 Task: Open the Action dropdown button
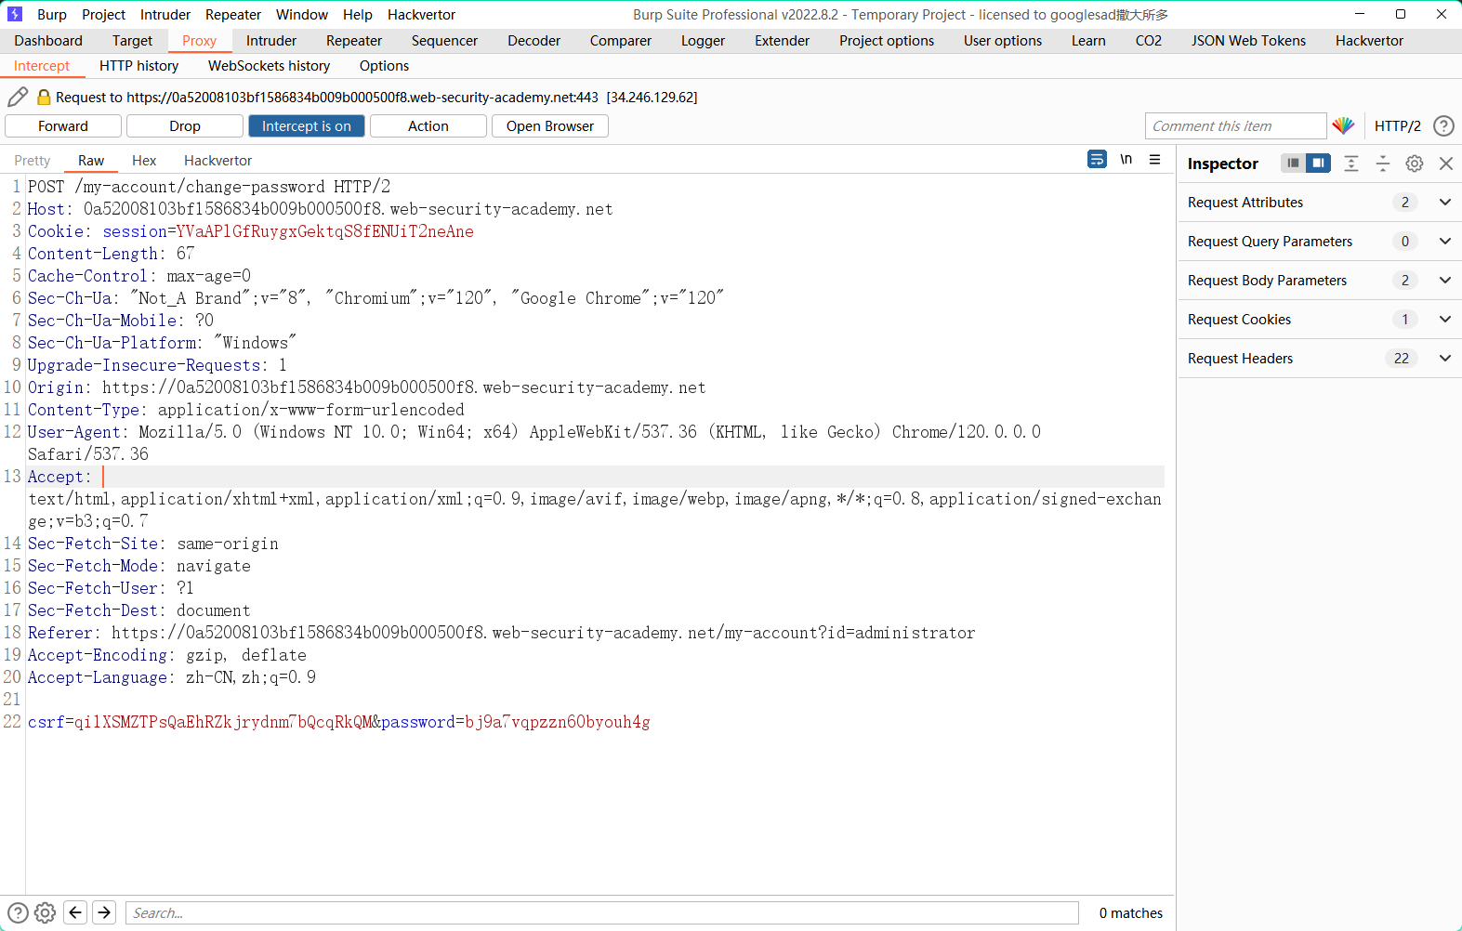tap(428, 125)
